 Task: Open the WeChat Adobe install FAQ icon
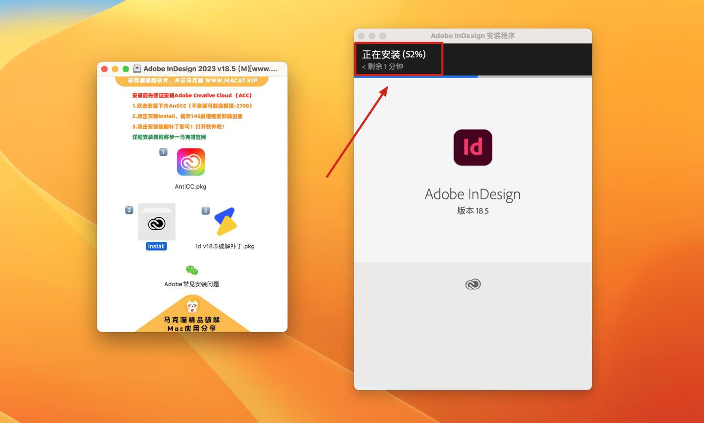pyautogui.click(x=192, y=270)
